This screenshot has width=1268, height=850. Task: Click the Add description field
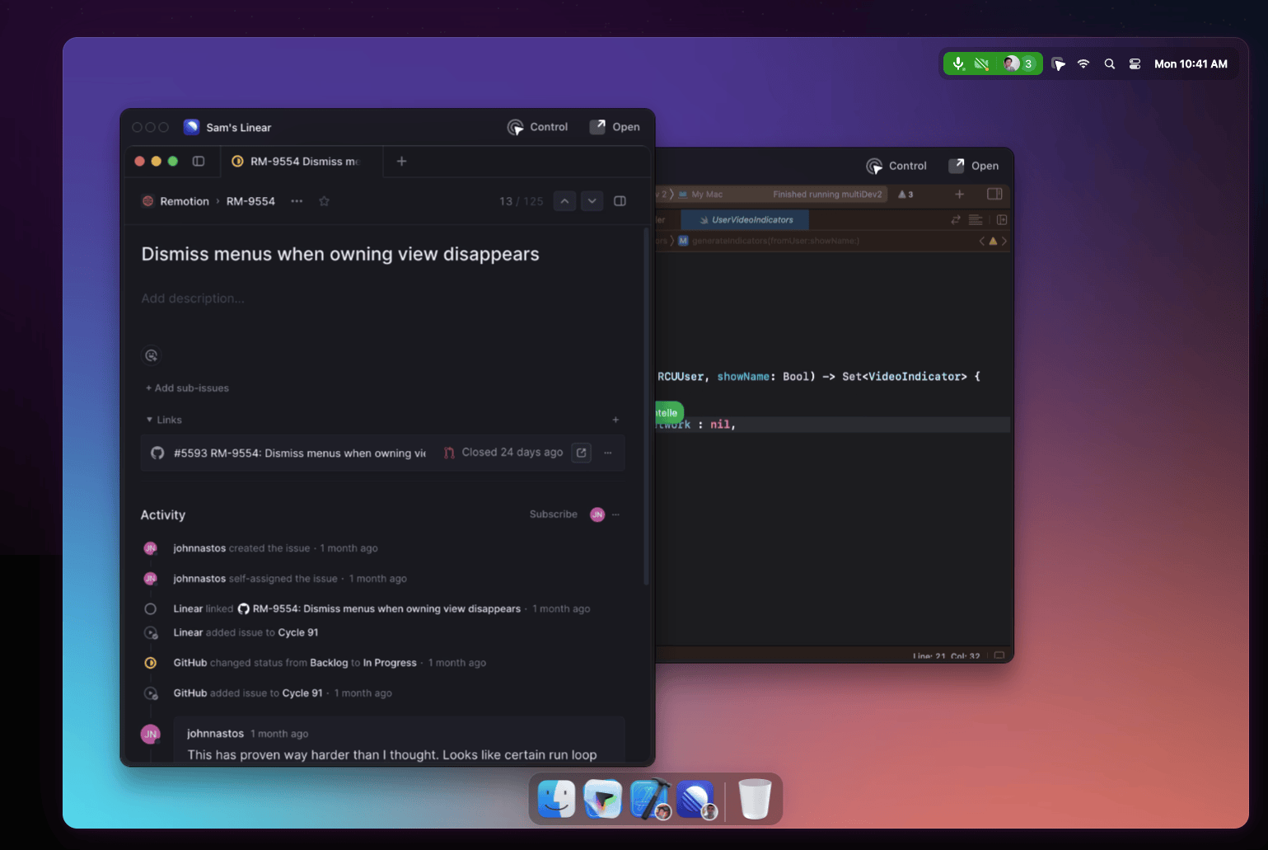(193, 298)
